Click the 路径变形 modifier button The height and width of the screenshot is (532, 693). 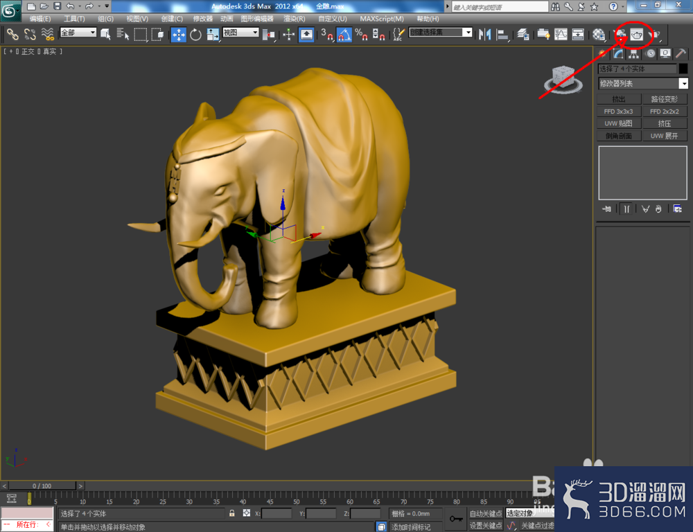pos(665,99)
